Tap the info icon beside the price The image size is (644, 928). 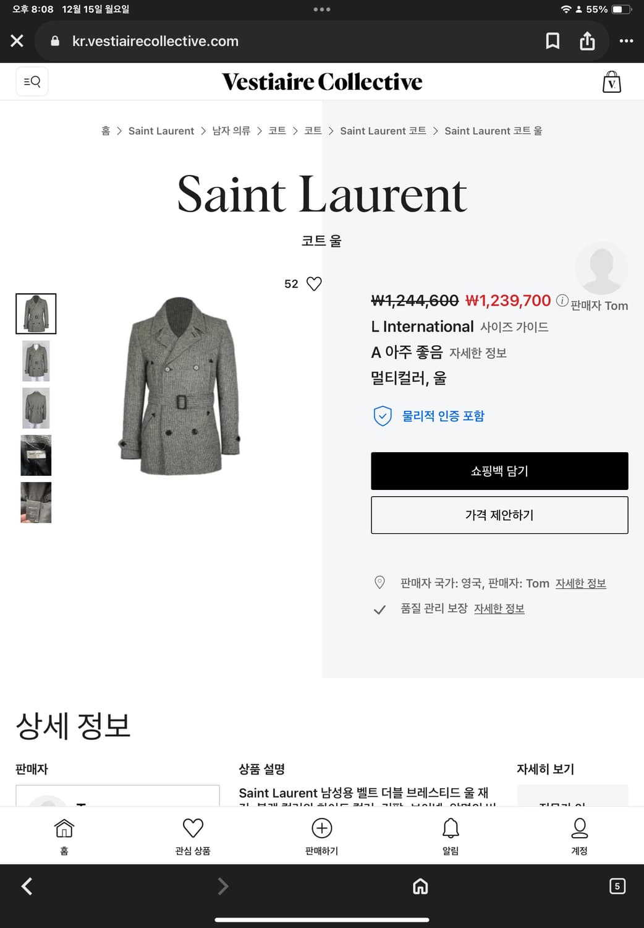(561, 300)
